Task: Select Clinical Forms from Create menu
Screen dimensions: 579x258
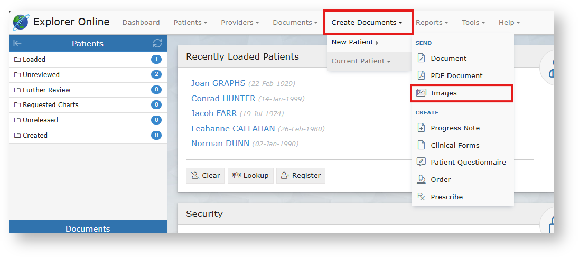Action: click(x=455, y=145)
